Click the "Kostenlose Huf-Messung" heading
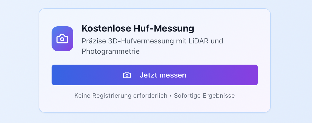The height and width of the screenshot is (123, 312). pos(138,28)
